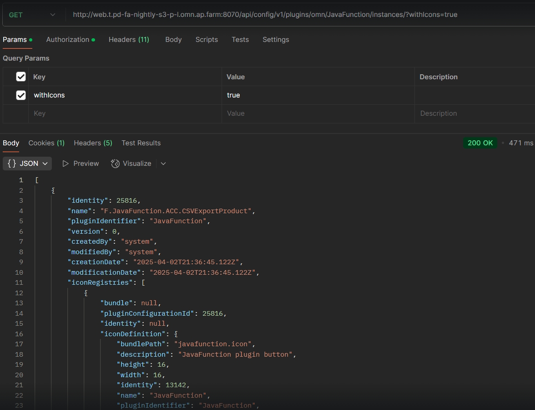Go to the Scripts tab
Screen dimensions: 535x410
207,40
